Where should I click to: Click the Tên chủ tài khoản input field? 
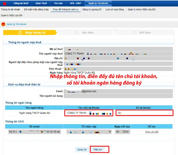point(90,113)
